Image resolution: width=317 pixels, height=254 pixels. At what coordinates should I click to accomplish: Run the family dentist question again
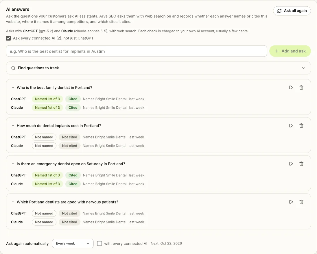pyautogui.click(x=291, y=88)
